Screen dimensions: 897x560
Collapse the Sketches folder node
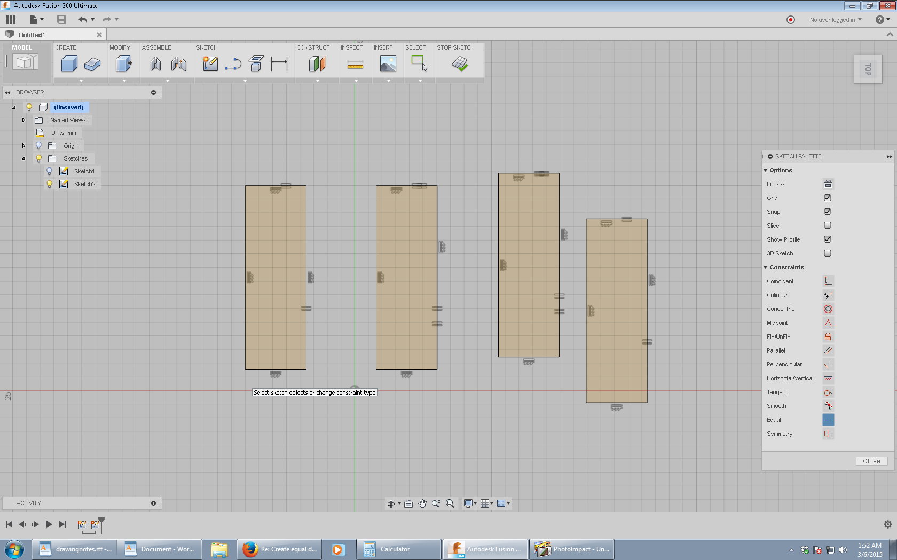tap(23, 158)
